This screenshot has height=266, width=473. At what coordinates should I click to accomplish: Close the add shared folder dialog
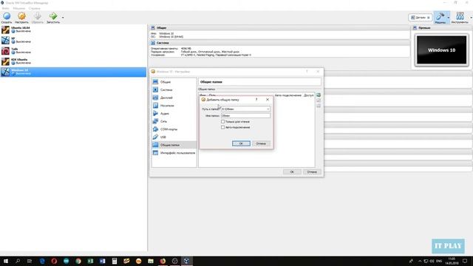(x=268, y=99)
